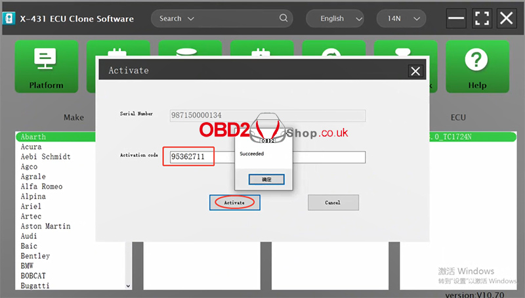
Task: Select Ariel in the Make list
Action: (31, 206)
